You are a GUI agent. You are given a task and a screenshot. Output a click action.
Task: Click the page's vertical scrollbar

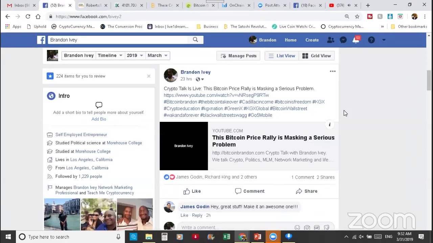(x=429, y=80)
